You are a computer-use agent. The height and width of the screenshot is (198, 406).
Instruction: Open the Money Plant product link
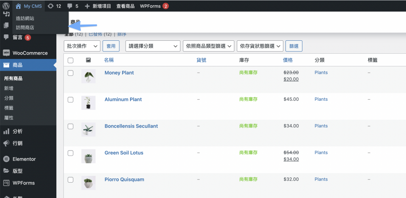click(x=119, y=73)
